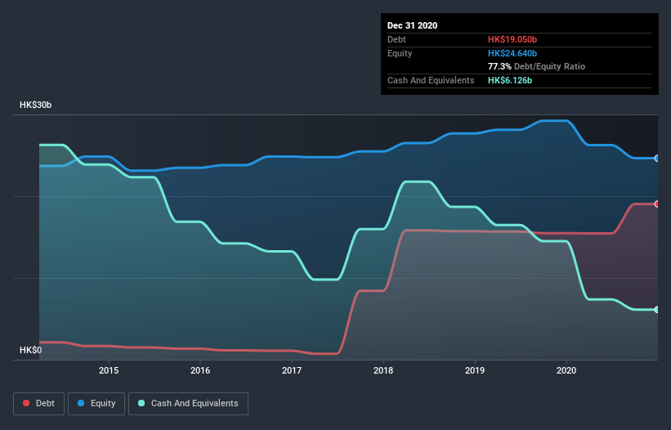Click the 2016 x-axis label

[200, 370]
